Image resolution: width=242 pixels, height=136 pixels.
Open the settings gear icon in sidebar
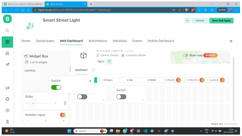click(8, 110)
